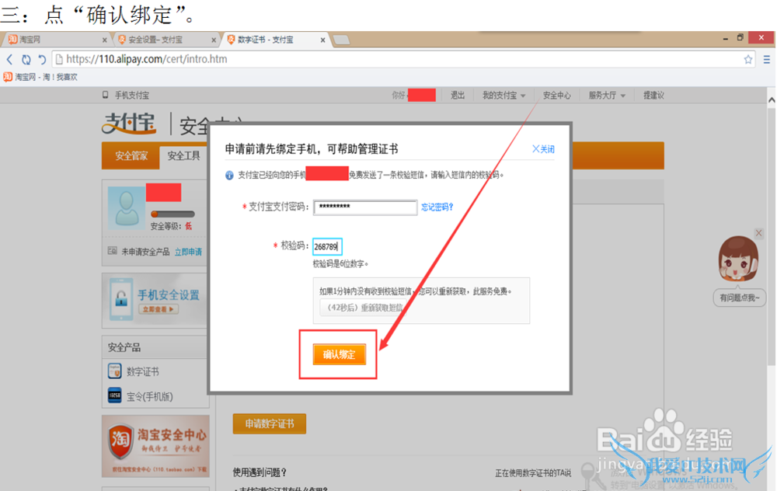
Task: Click the 立即查看 button
Action: click(x=158, y=309)
